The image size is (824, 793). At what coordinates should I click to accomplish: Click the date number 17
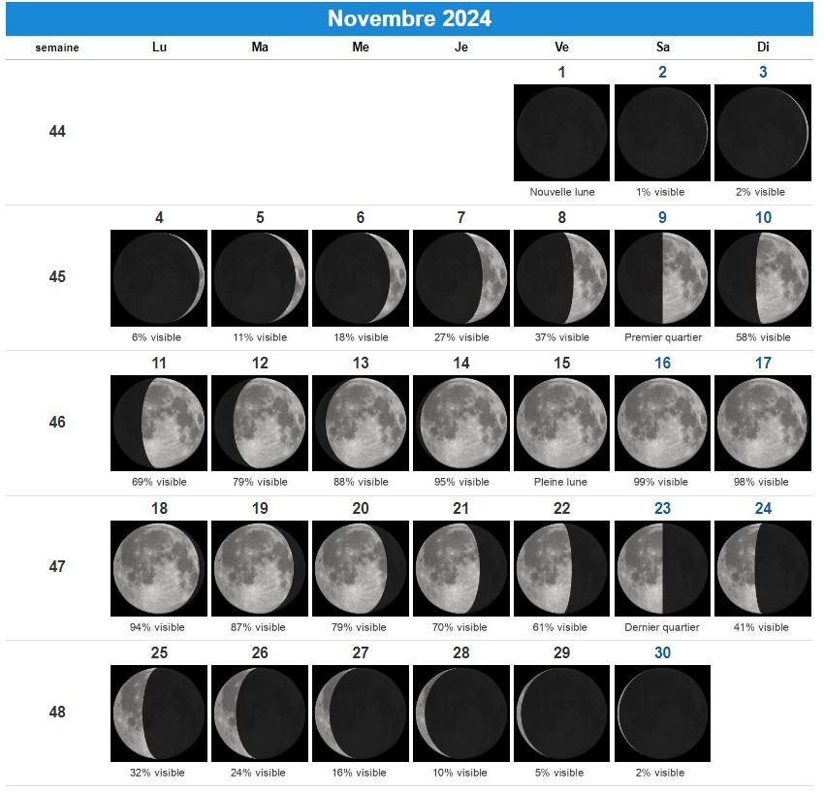pyautogui.click(x=763, y=364)
